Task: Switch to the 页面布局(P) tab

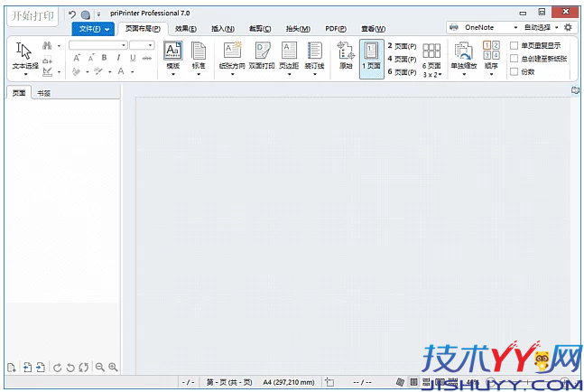Action: (x=143, y=29)
